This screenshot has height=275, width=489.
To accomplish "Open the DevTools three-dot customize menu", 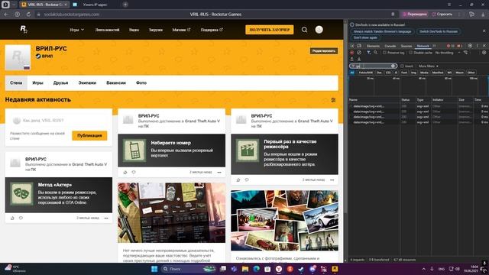I will click(x=477, y=46).
